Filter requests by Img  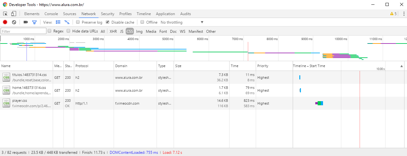pos(139,31)
